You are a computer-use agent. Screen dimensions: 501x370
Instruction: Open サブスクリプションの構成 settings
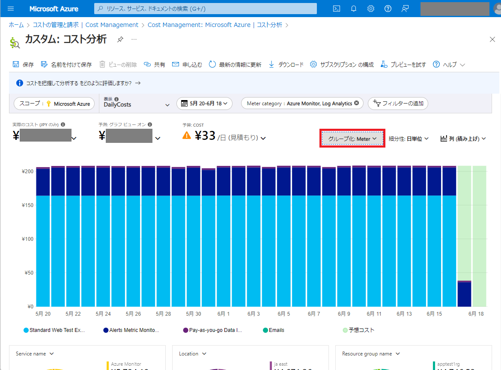[342, 65]
